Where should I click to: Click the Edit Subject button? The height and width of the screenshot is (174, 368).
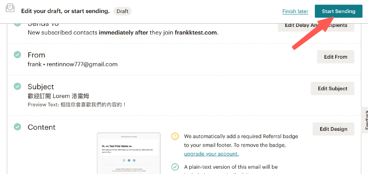[332, 88]
